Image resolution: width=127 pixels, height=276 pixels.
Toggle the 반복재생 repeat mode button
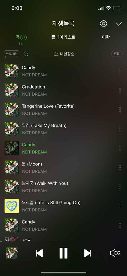coord(11,54)
